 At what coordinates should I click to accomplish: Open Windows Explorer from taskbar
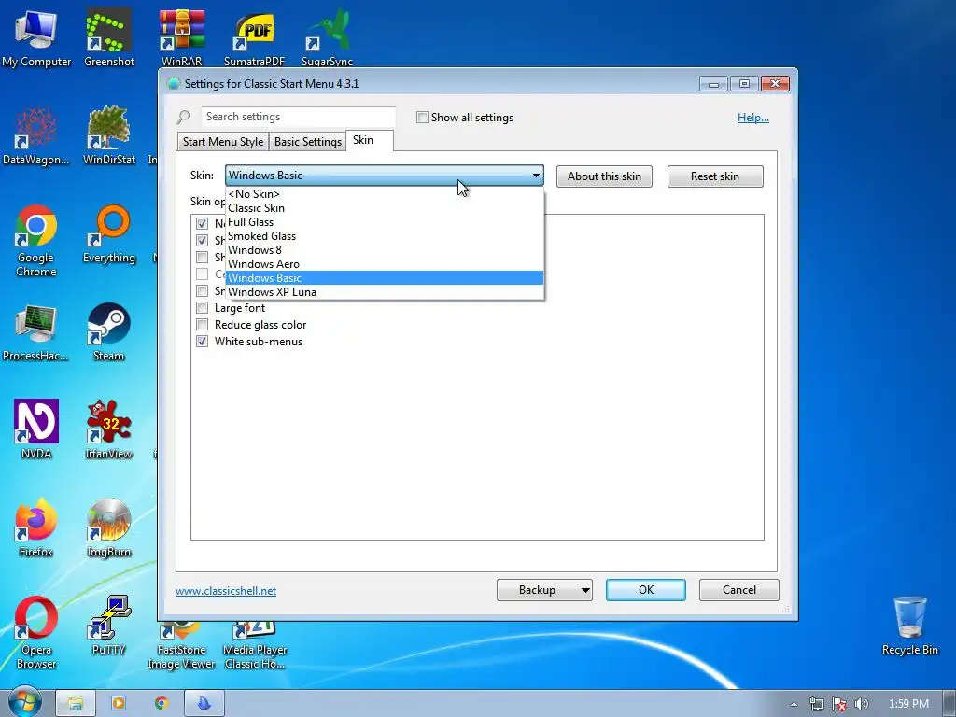click(x=75, y=704)
